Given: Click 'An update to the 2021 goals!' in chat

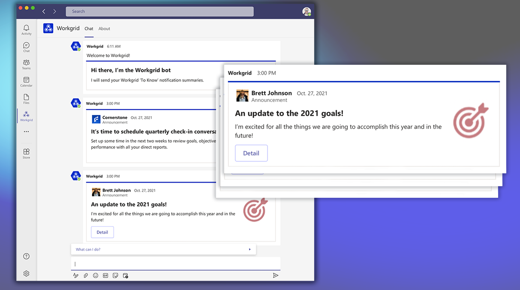Looking at the screenshot, I should [129, 205].
